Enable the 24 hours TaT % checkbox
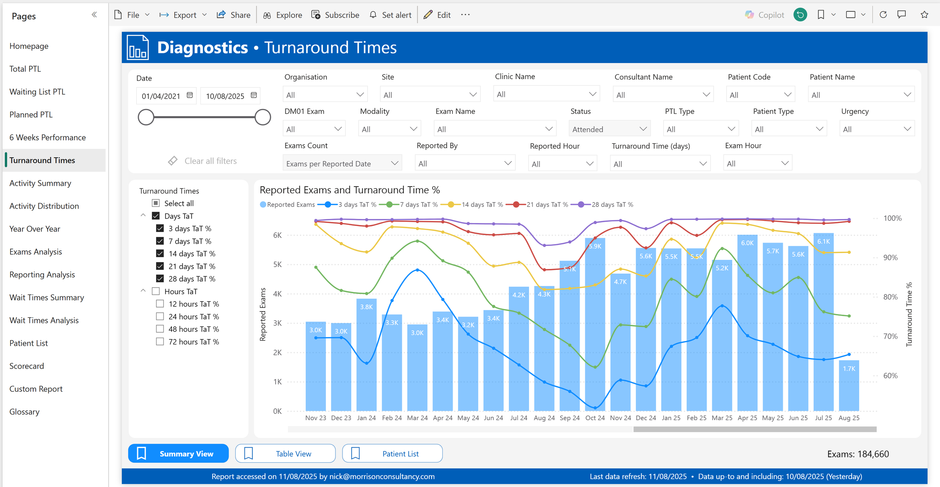940x487 pixels. [160, 317]
